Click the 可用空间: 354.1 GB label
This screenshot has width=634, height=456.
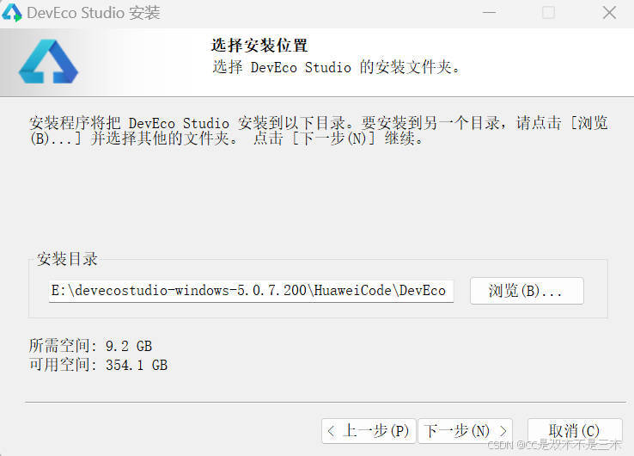98,365
